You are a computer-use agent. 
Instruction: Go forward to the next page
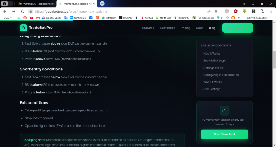(x=14, y=12)
